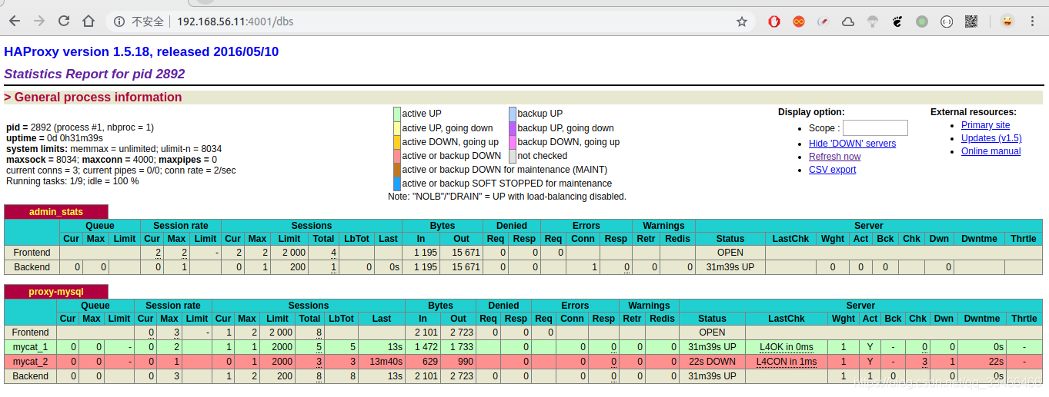The width and height of the screenshot is (1049, 397).
Task: Click mycat_2 Bytes In value 629
Action: click(x=426, y=362)
